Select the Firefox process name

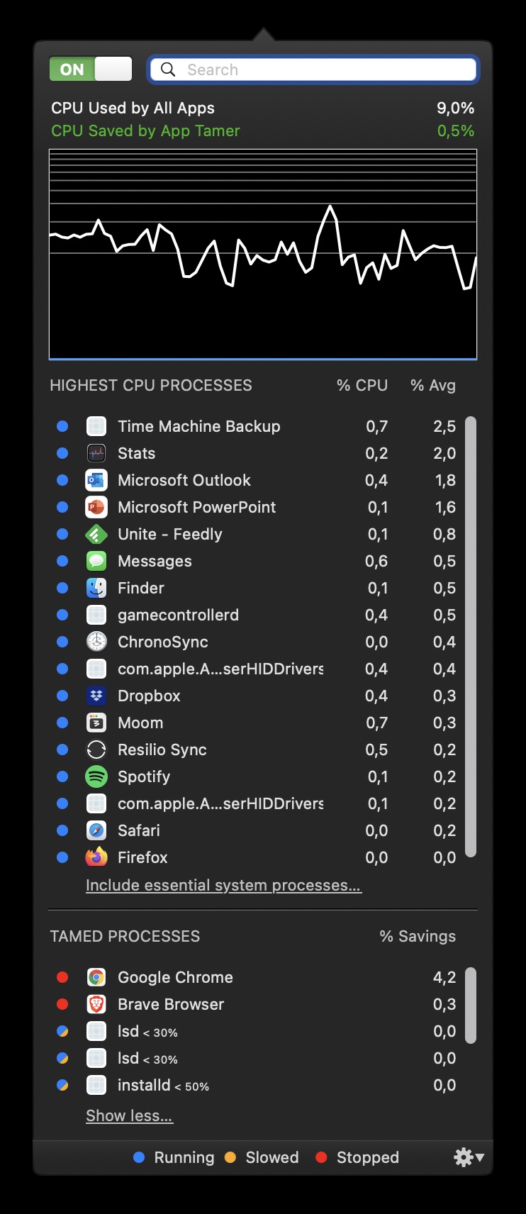pos(142,857)
